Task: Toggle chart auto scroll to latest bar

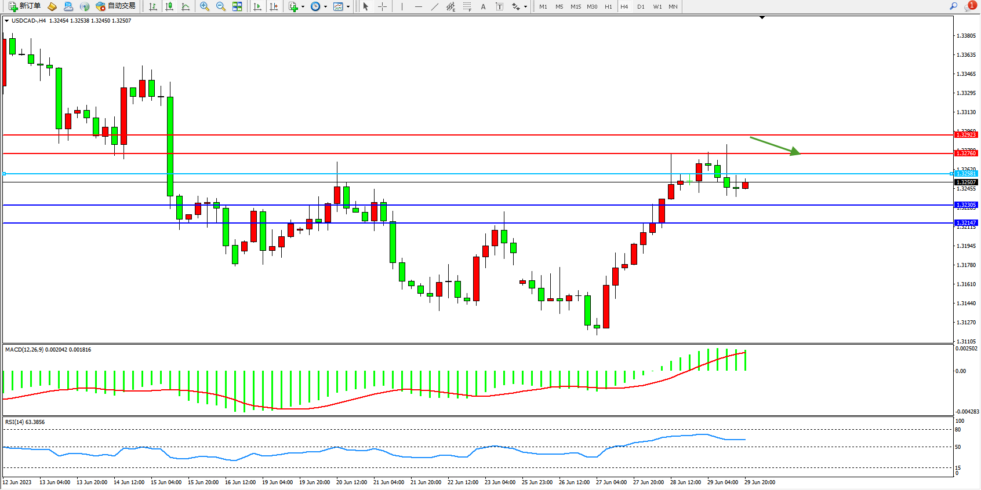Action: click(x=257, y=6)
